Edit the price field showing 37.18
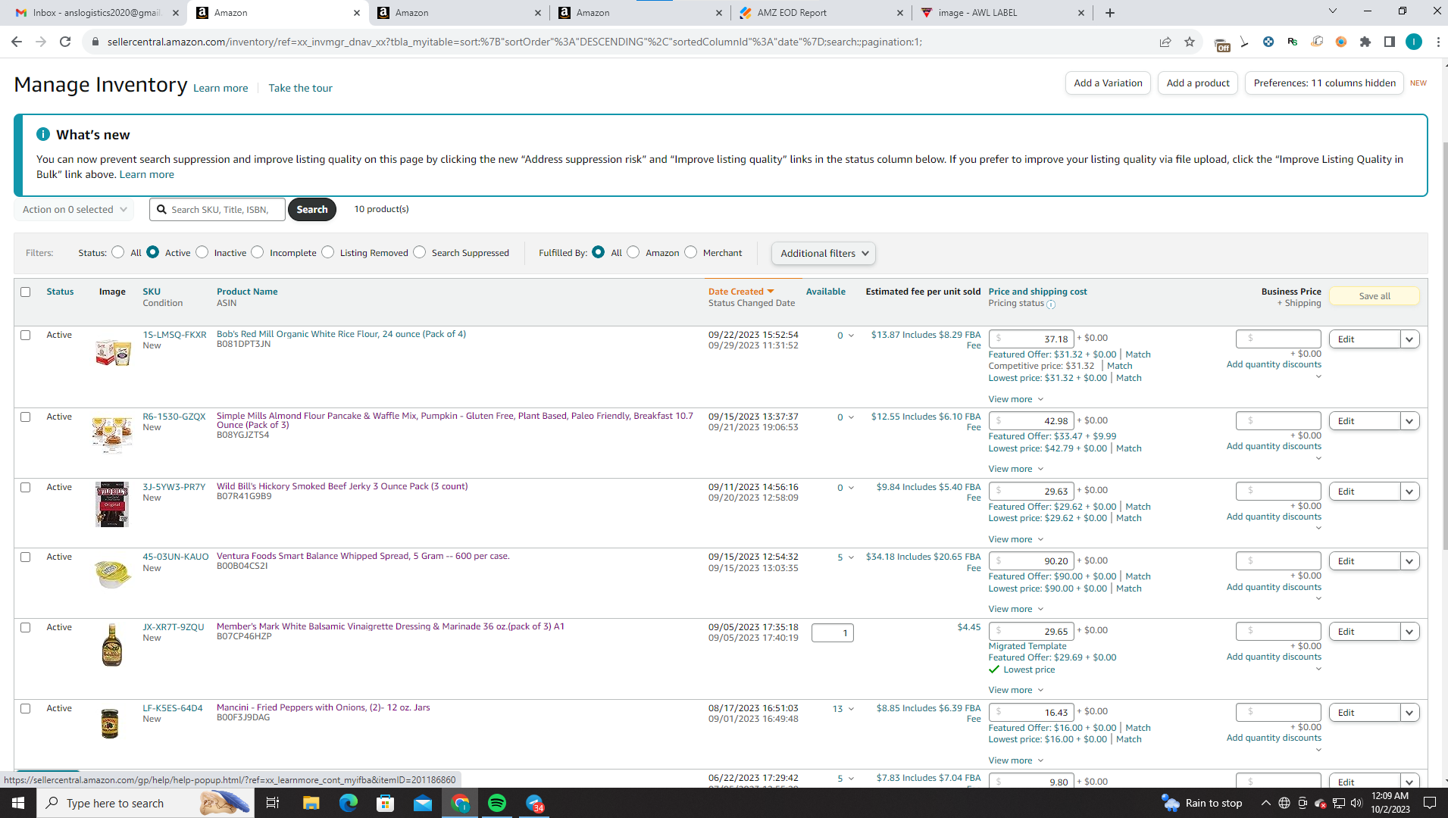This screenshot has width=1448, height=818. [1031, 339]
